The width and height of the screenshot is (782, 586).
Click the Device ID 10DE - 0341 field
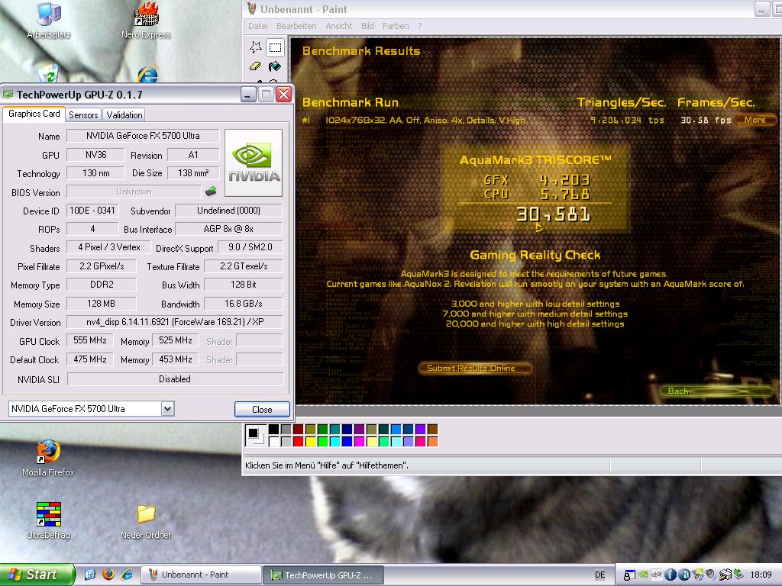point(92,211)
